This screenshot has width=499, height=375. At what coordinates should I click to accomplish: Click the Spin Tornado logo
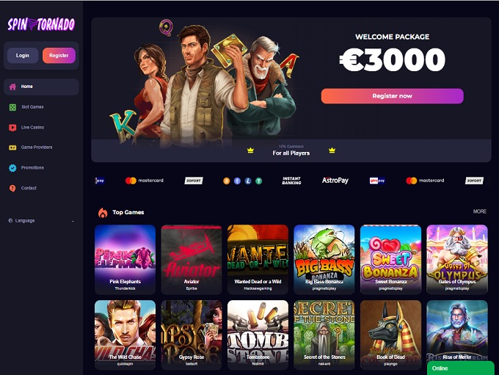tap(41, 24)
